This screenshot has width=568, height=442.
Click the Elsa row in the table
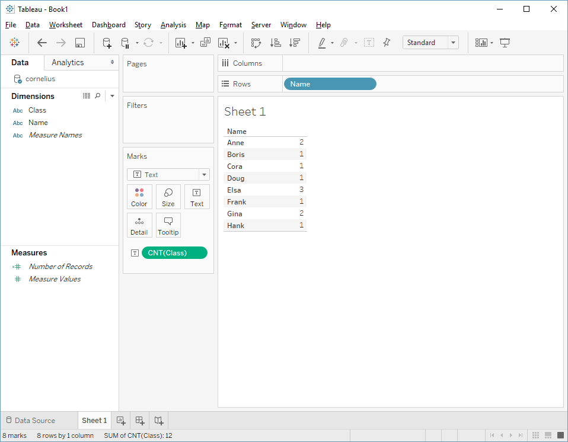click(265, 190)
